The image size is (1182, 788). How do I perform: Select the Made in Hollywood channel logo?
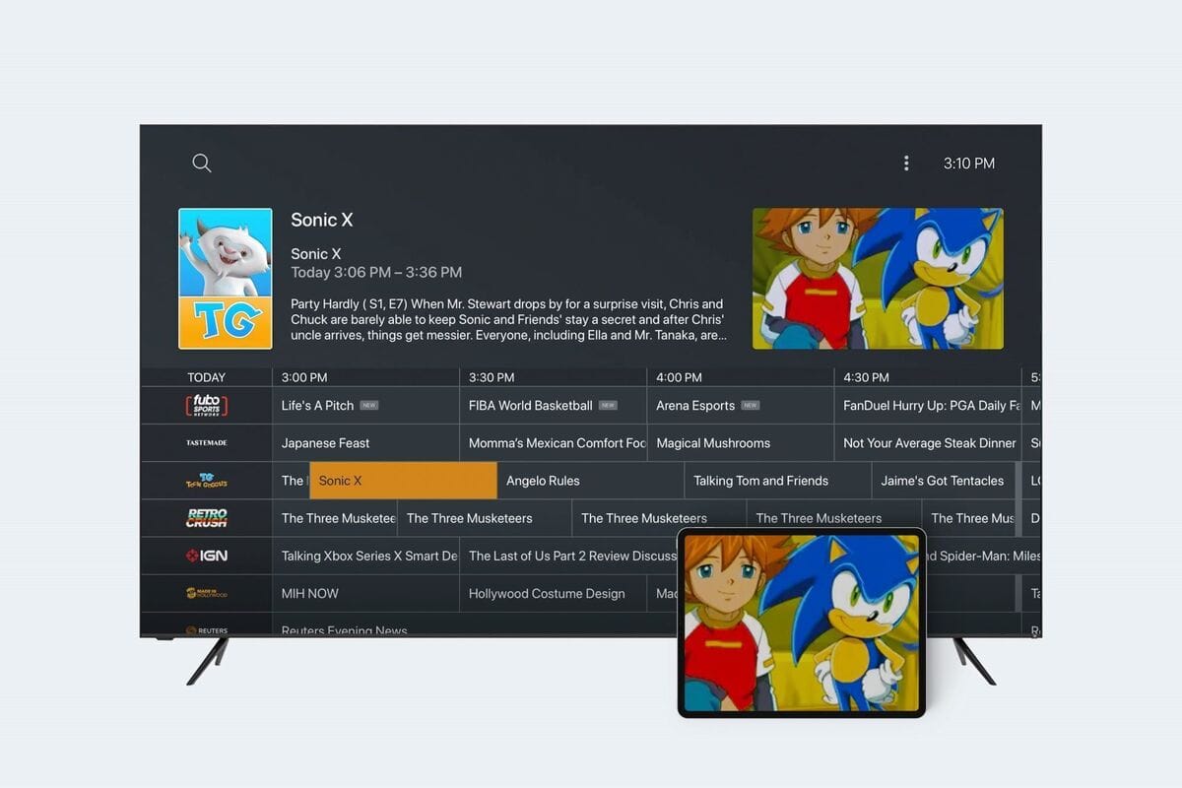(206, 593)
